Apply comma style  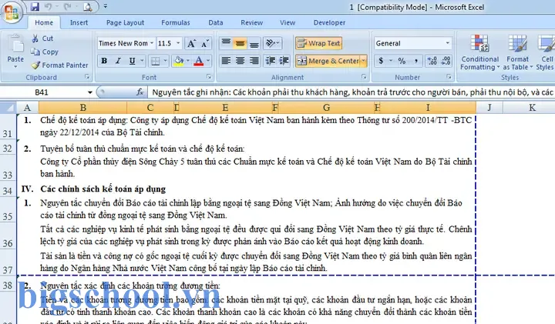click(x=416, y=61)
